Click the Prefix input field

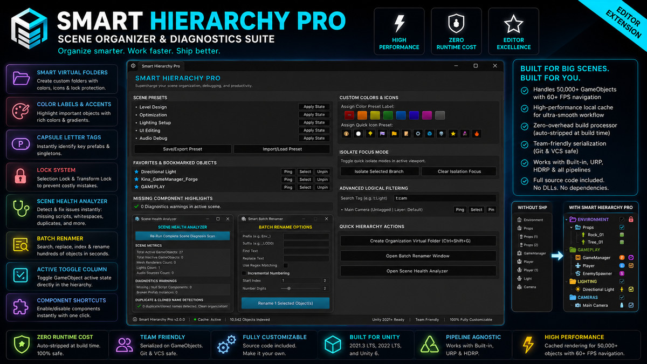click(x=306, y=236)
